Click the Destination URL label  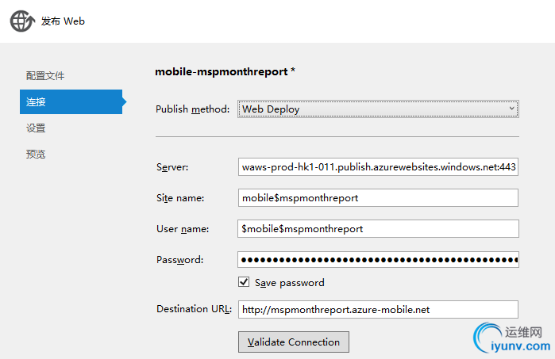coord(194,310)
